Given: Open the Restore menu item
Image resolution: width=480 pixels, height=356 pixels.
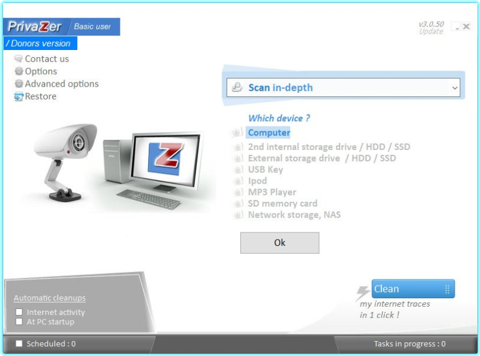Looking at the screenshot, I should click(x=40, y=96).
